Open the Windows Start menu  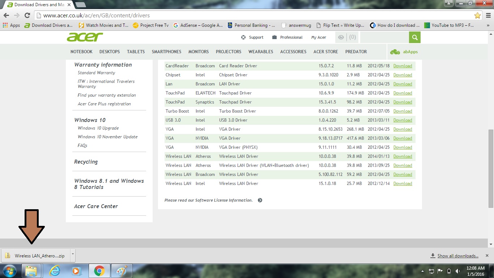click(10, 271)
